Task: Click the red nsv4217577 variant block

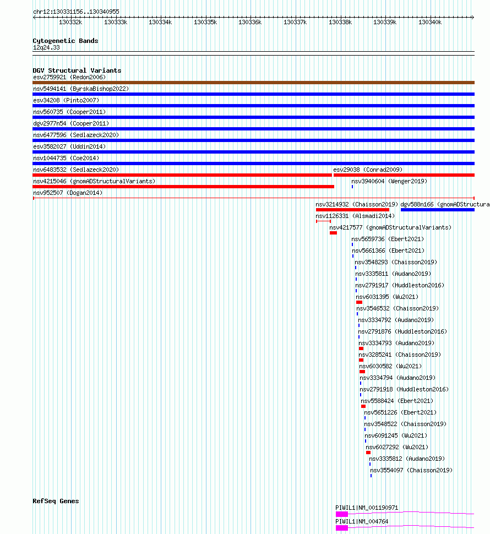Action: coord(333,233)
